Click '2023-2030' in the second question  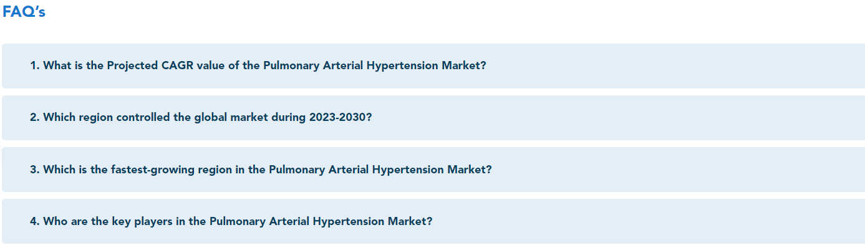337,117
